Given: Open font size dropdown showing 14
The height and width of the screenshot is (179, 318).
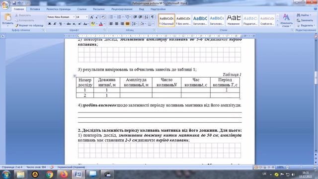Looking at the screenshot, I should tap(86, 17).
